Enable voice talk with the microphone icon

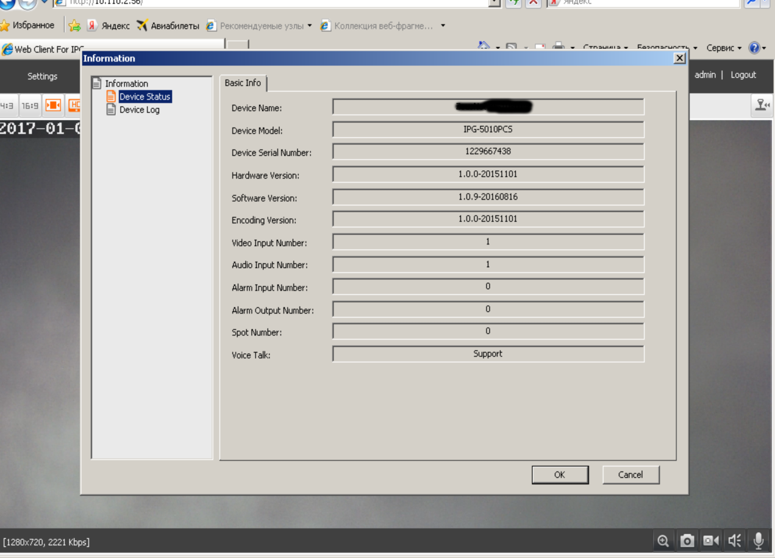759,540
